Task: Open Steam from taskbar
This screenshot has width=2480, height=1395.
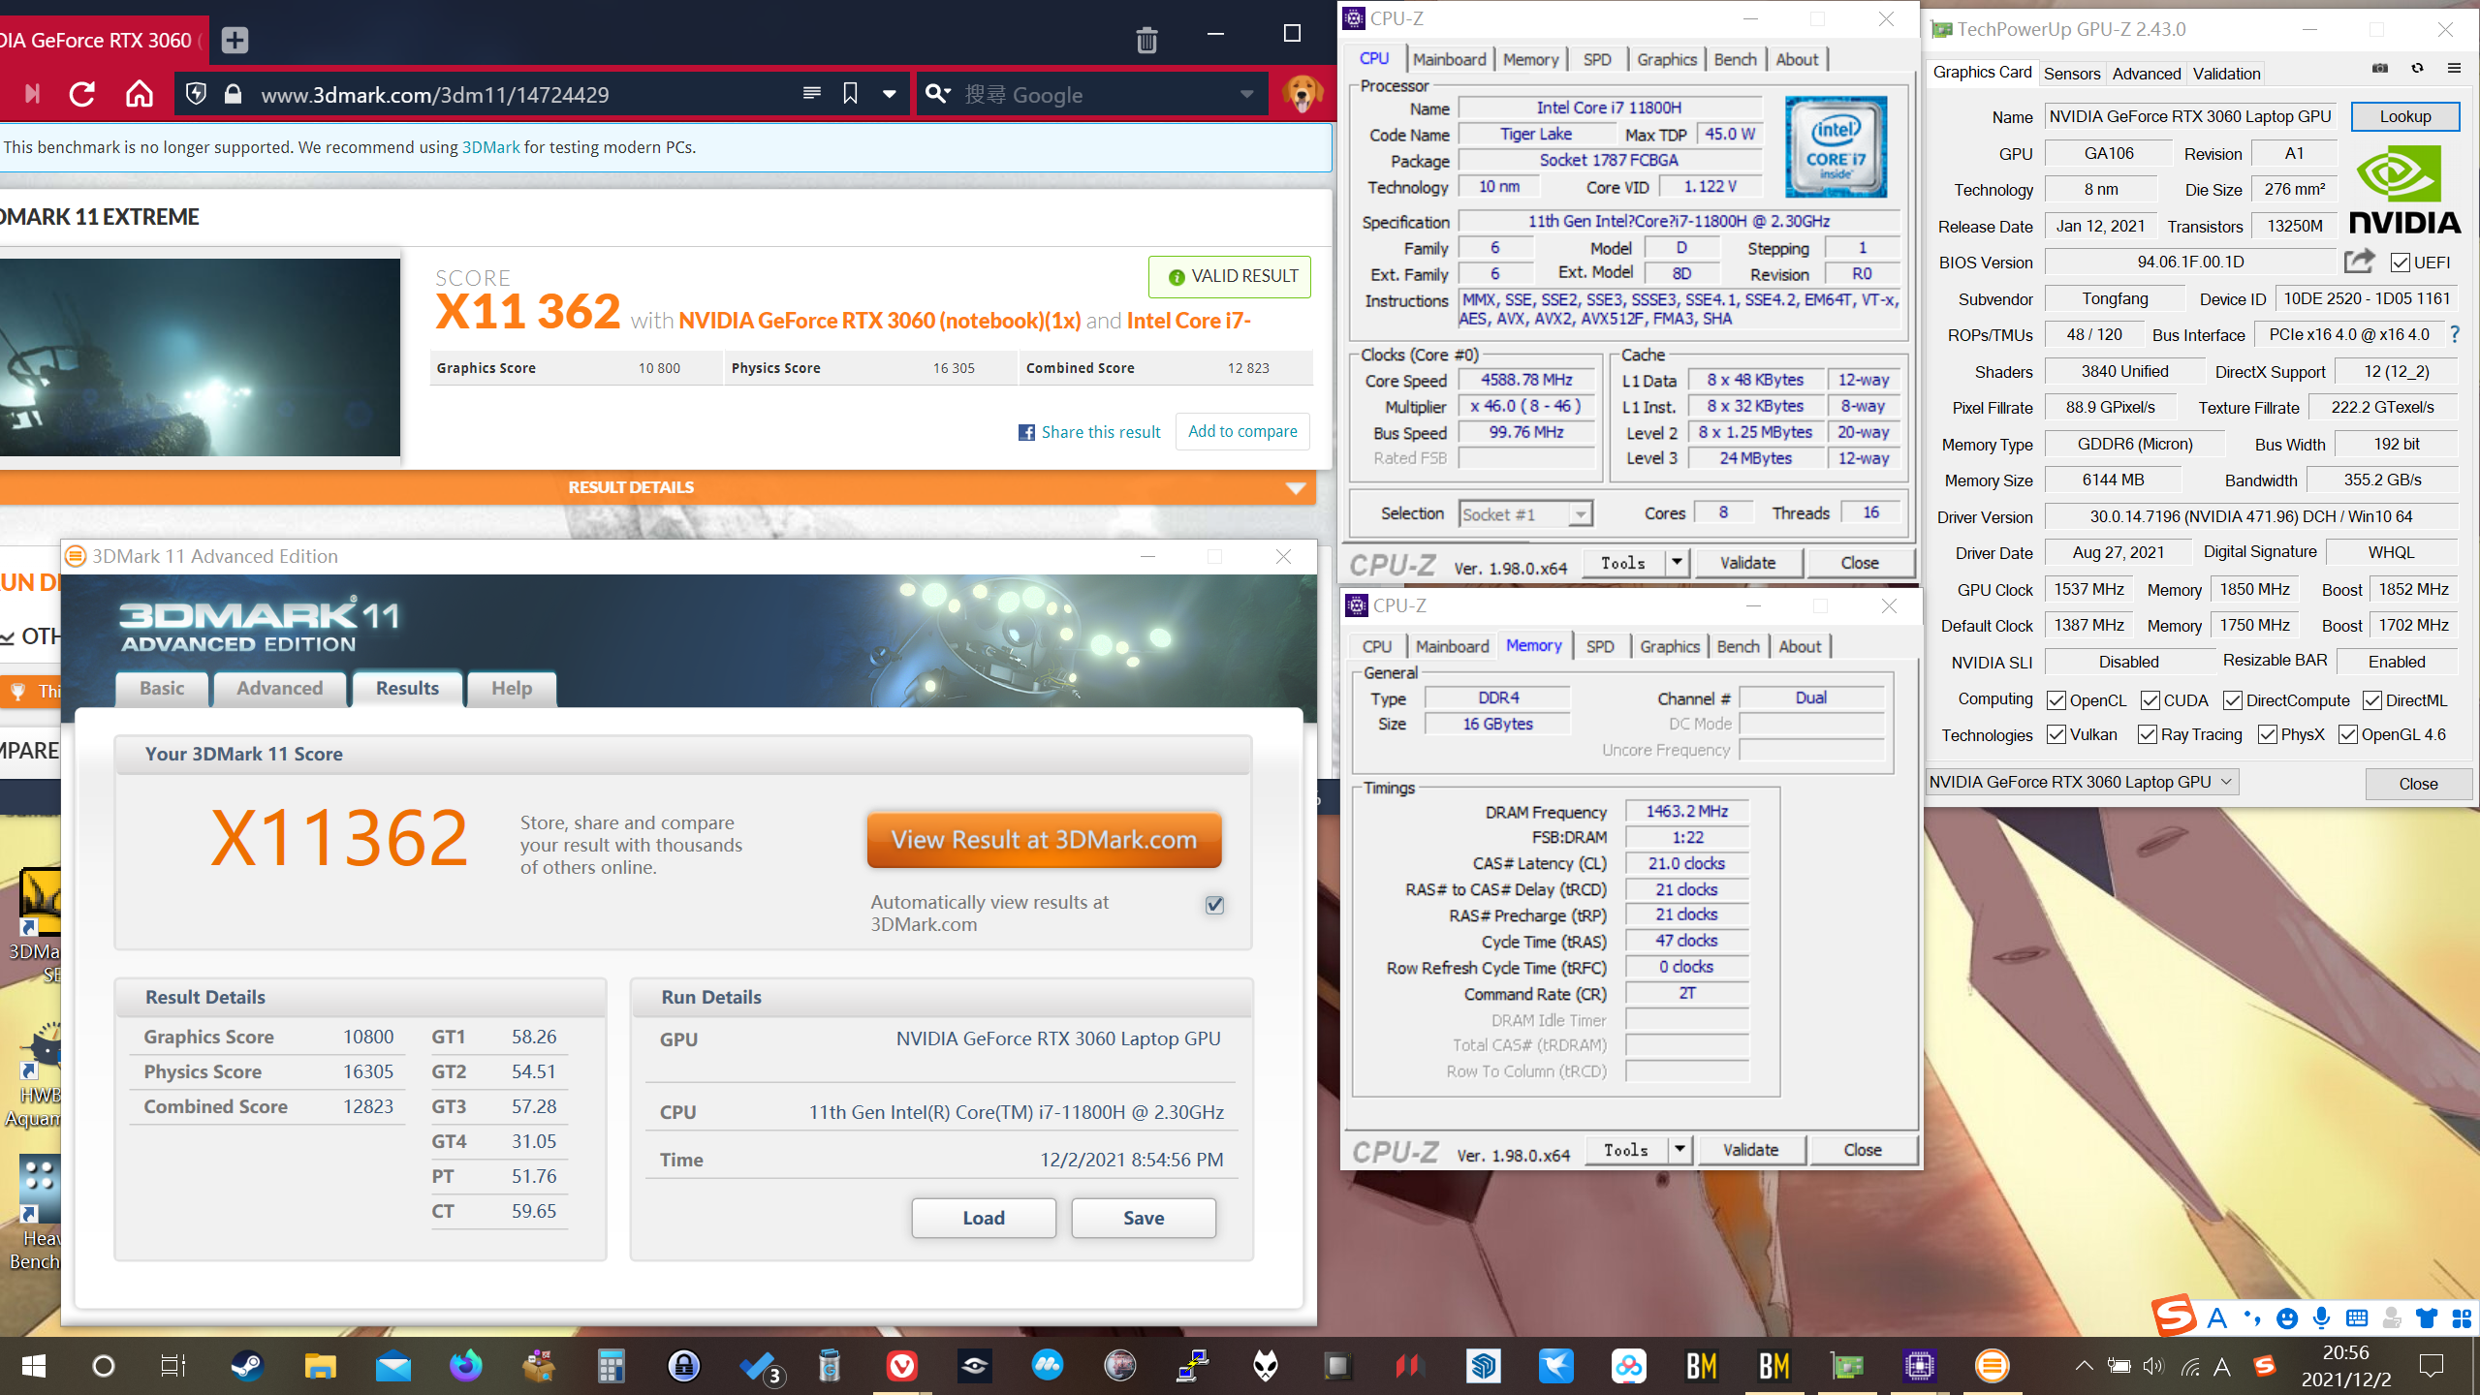Action: pyautogui.click(x=246, y=1366)
